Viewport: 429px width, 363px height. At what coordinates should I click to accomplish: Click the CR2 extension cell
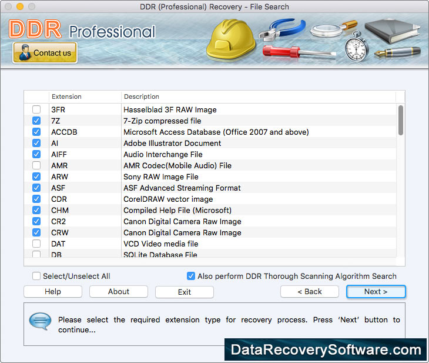(85, 221)
